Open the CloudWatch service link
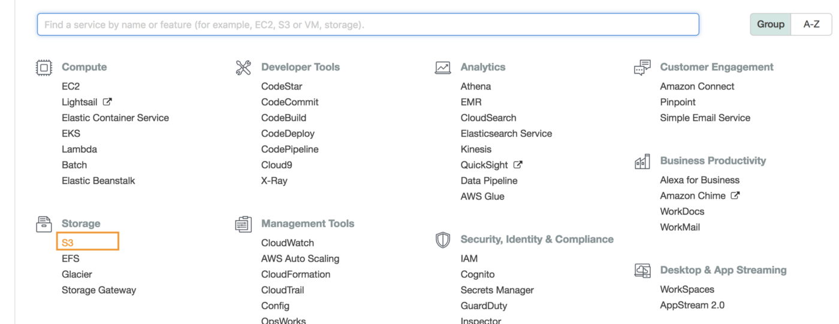This screenshot has height=324, width=839. pyautogui.click(x=287, y=243)
